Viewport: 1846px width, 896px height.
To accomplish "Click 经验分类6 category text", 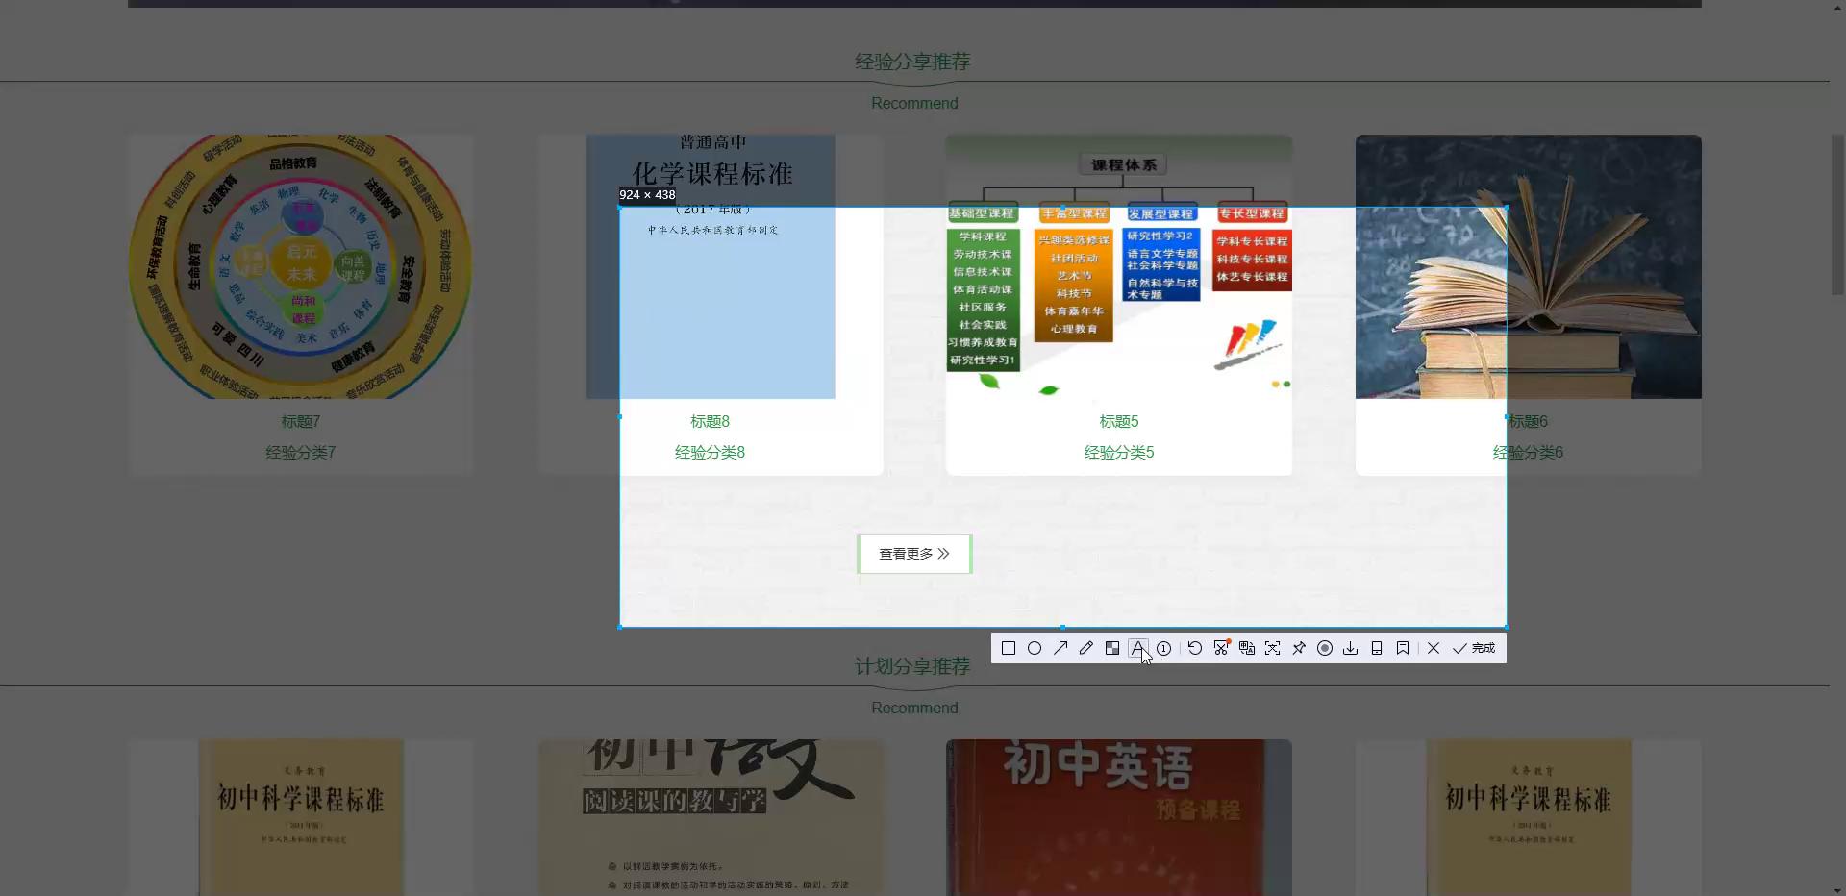I will (x=1528, y=452).
